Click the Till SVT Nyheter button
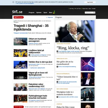Image resolution: width=108 pixels, height=108 pixels. click(19, 107)
